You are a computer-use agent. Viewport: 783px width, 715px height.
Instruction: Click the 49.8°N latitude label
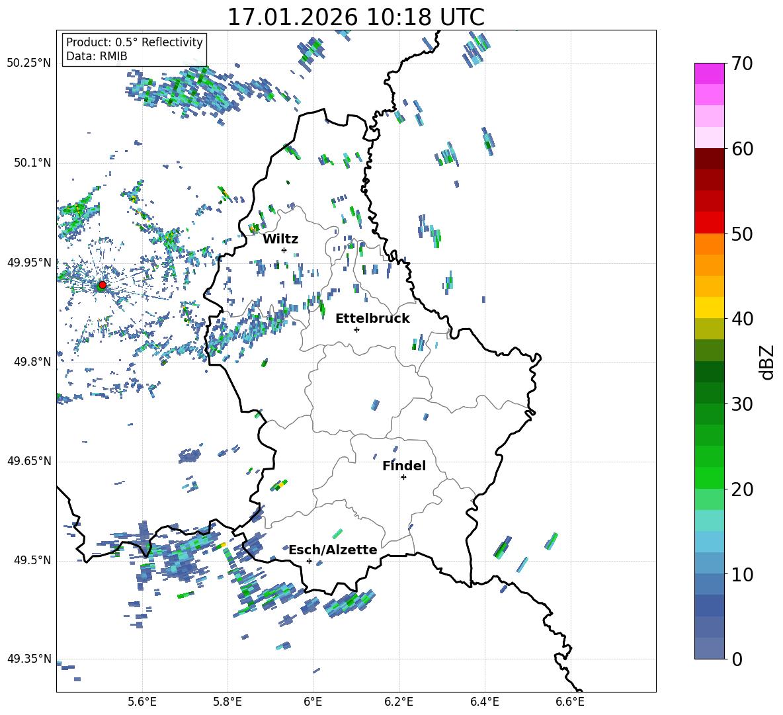pyautogui.click(x=32, y=362)
